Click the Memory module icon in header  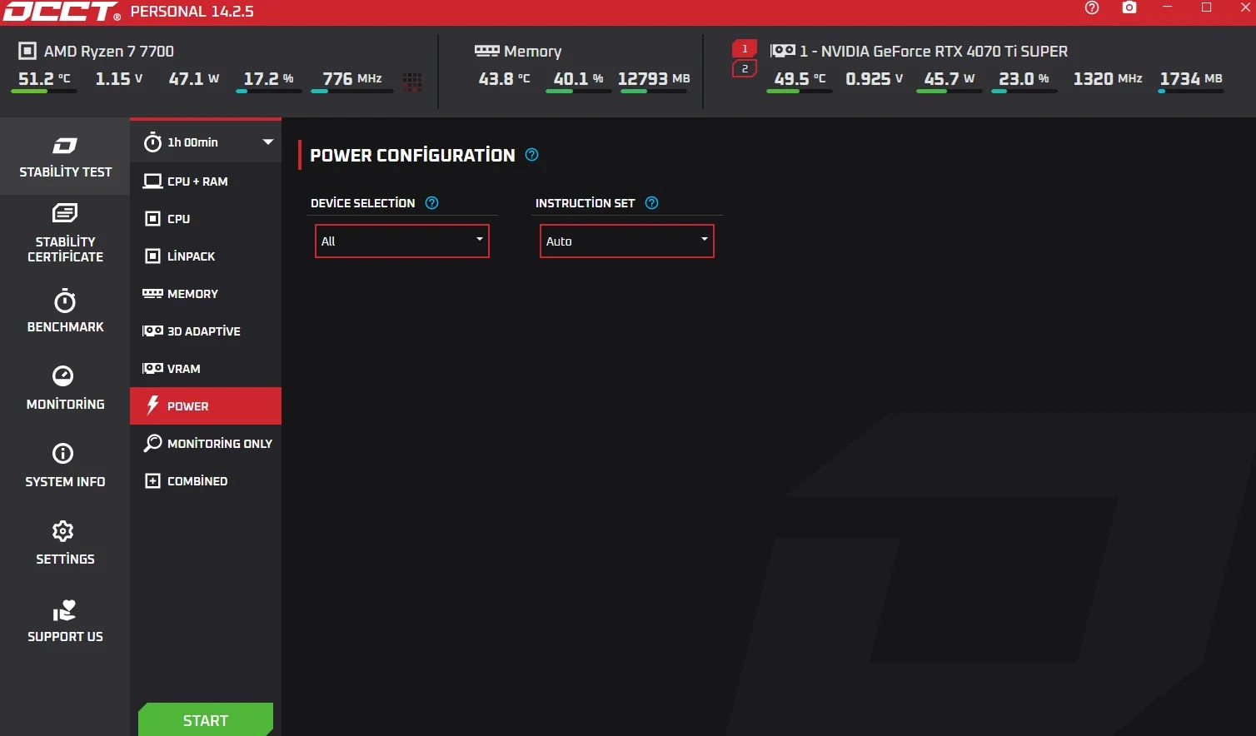tap(487, 51)
